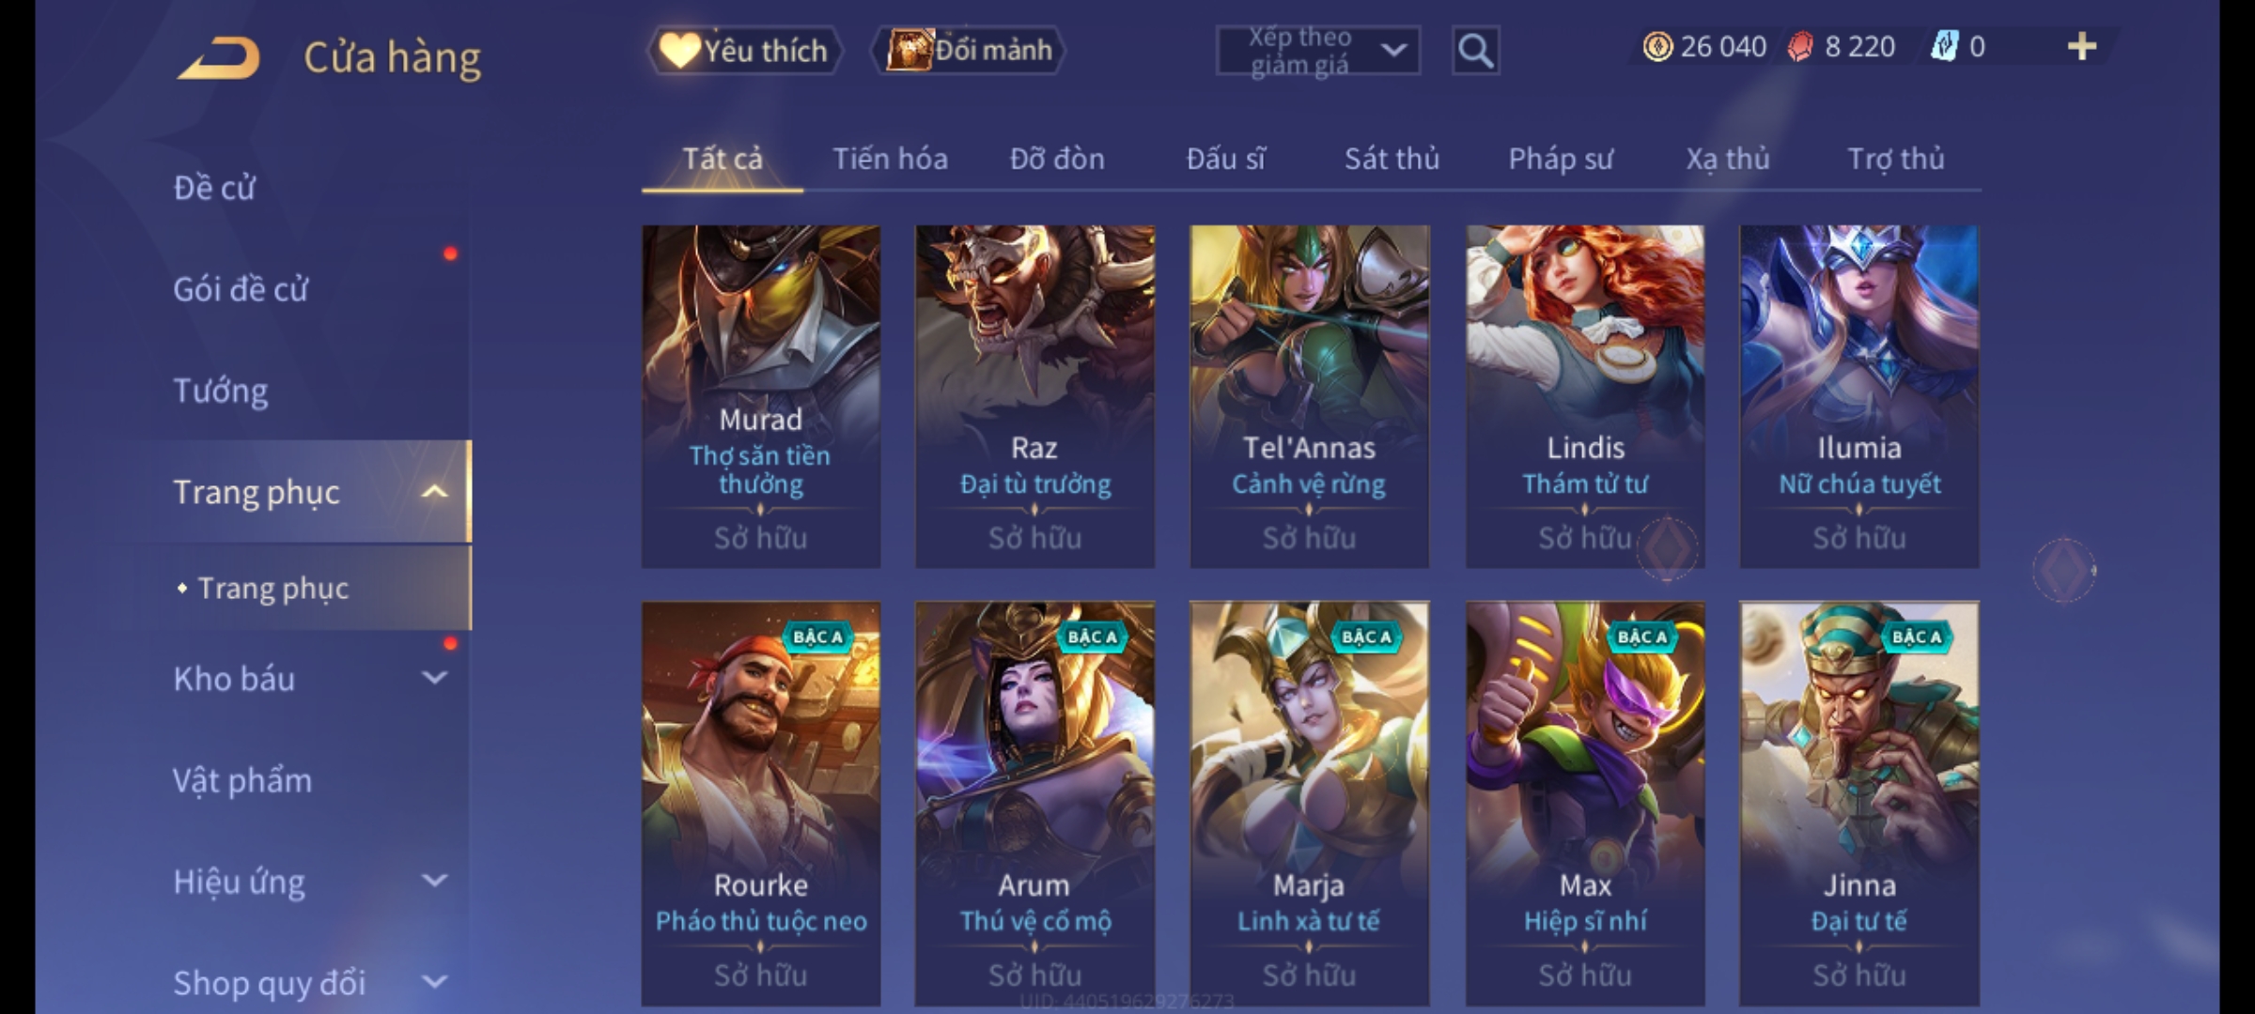
Task: Click the plus icon to add currency
Action: click(x=2082, y=46)
